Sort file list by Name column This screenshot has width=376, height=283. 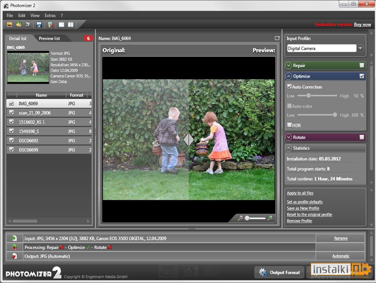(41, 95)
